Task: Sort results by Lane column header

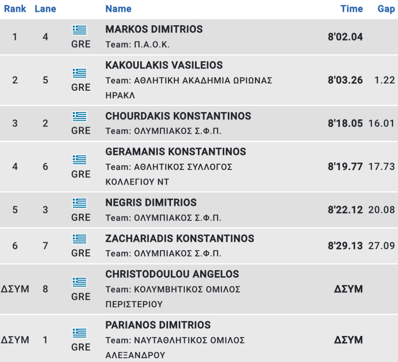Action: point(45,9)
